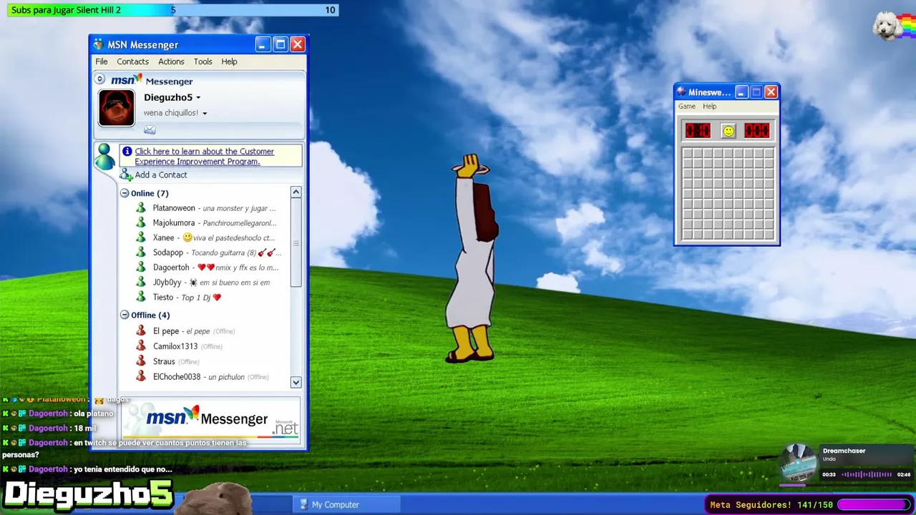Click the 'un pichulon' status text
This screenshot has width=916, height=515.
(226, 377)
